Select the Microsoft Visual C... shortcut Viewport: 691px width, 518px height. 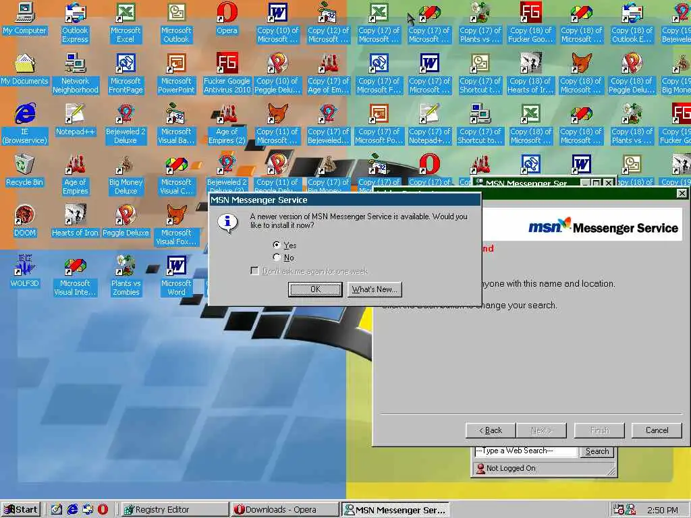point(176,175)
